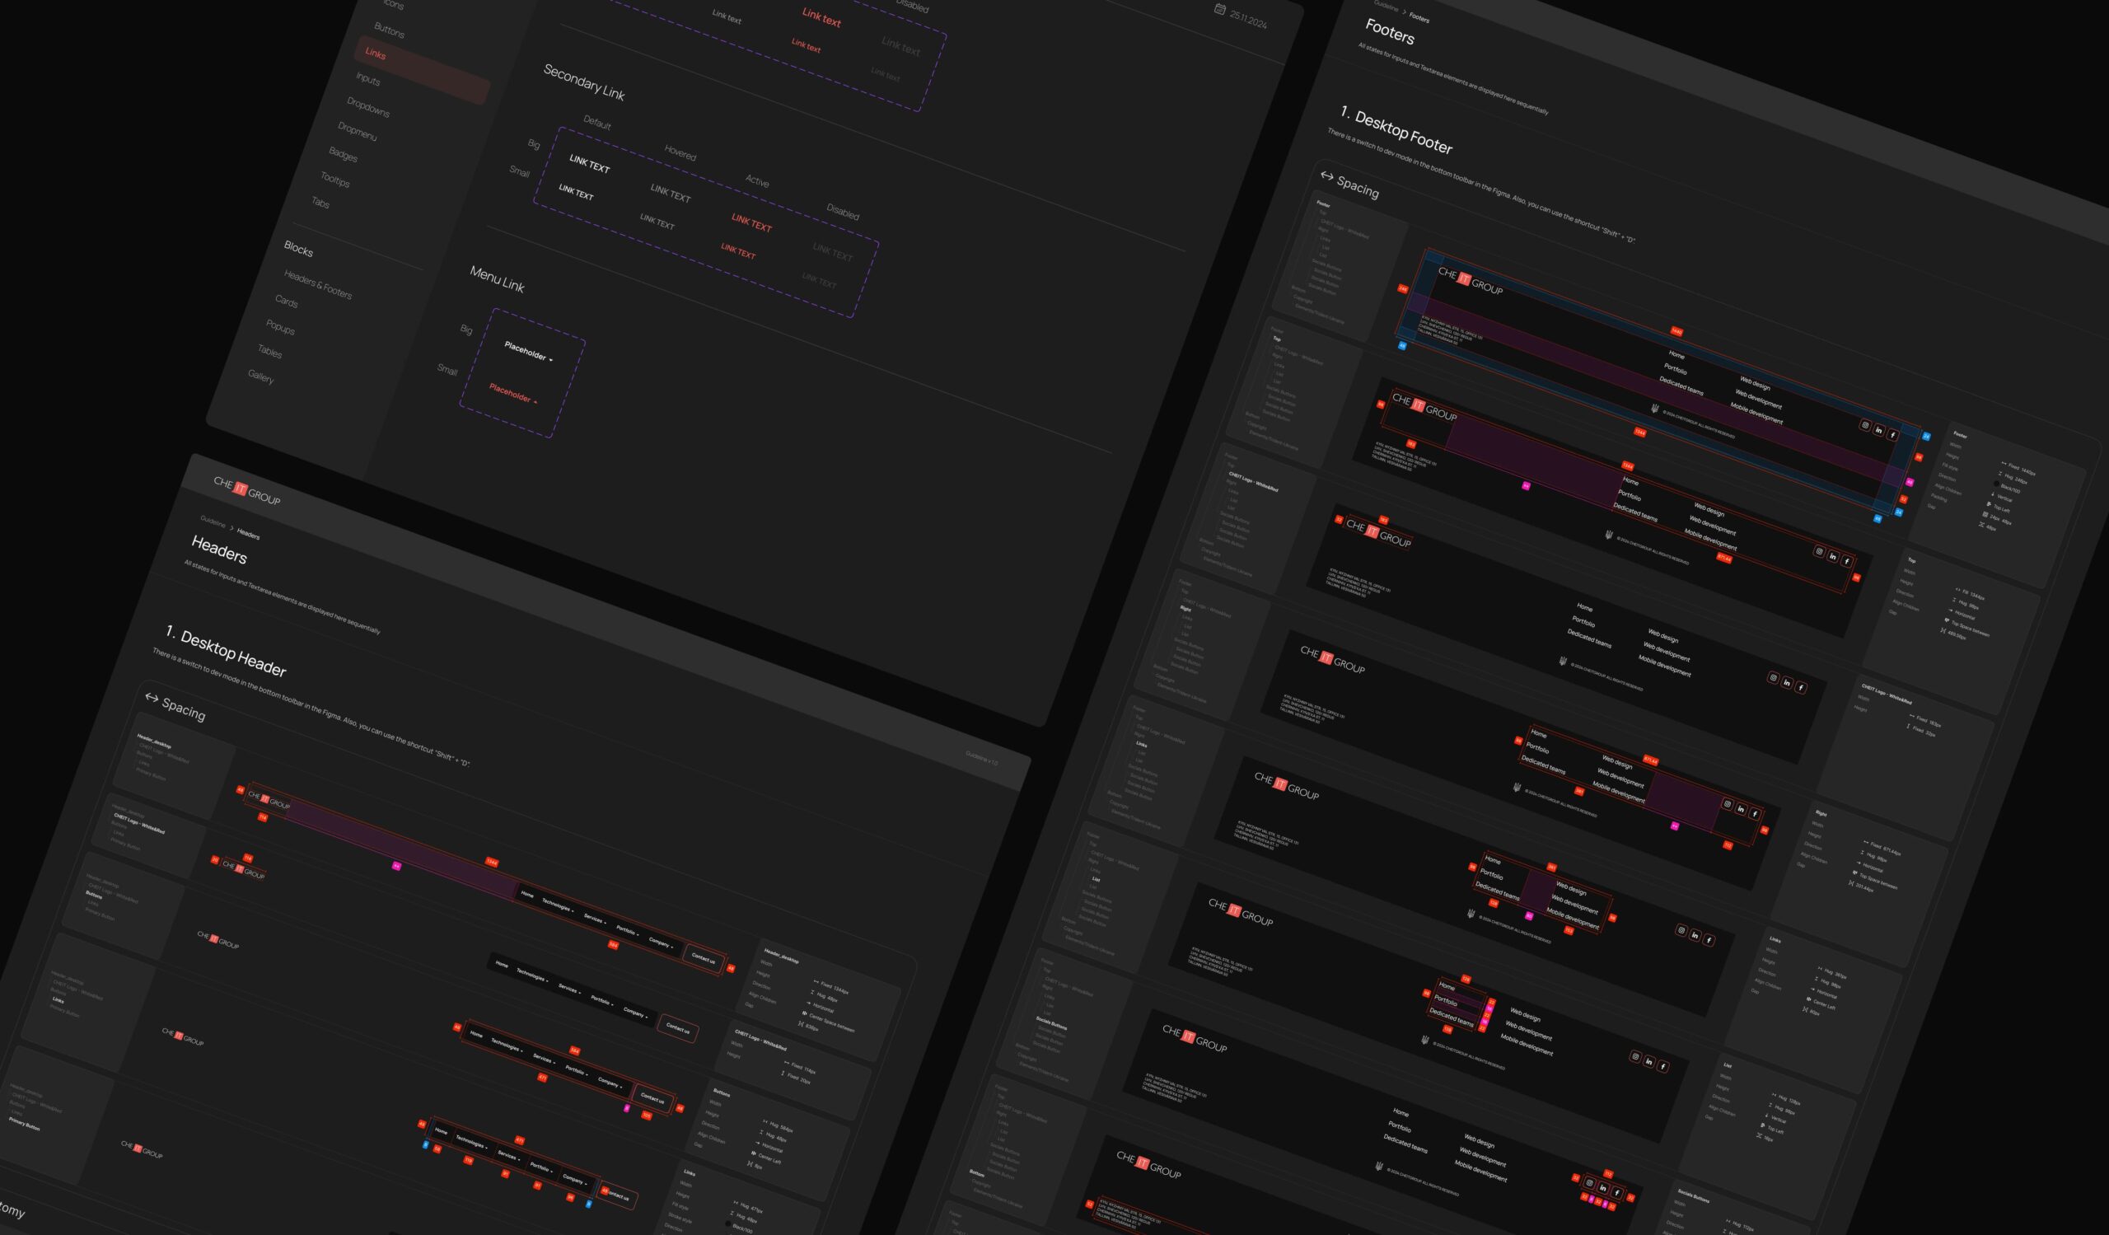
Task: Select Dropdowns in the sidebar navigation
Action: click(367, 106)
